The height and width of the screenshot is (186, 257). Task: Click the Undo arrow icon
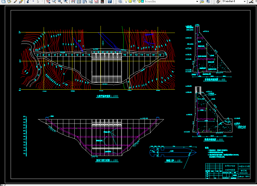28,2
